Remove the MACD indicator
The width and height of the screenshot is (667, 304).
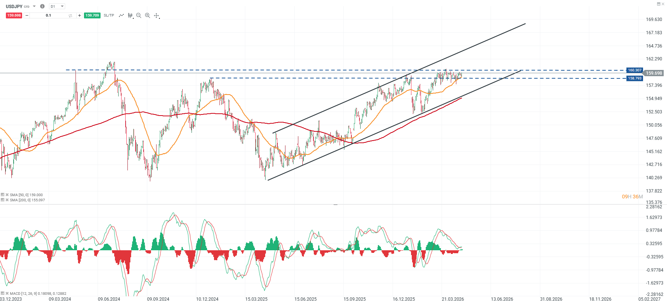[7, 293]
